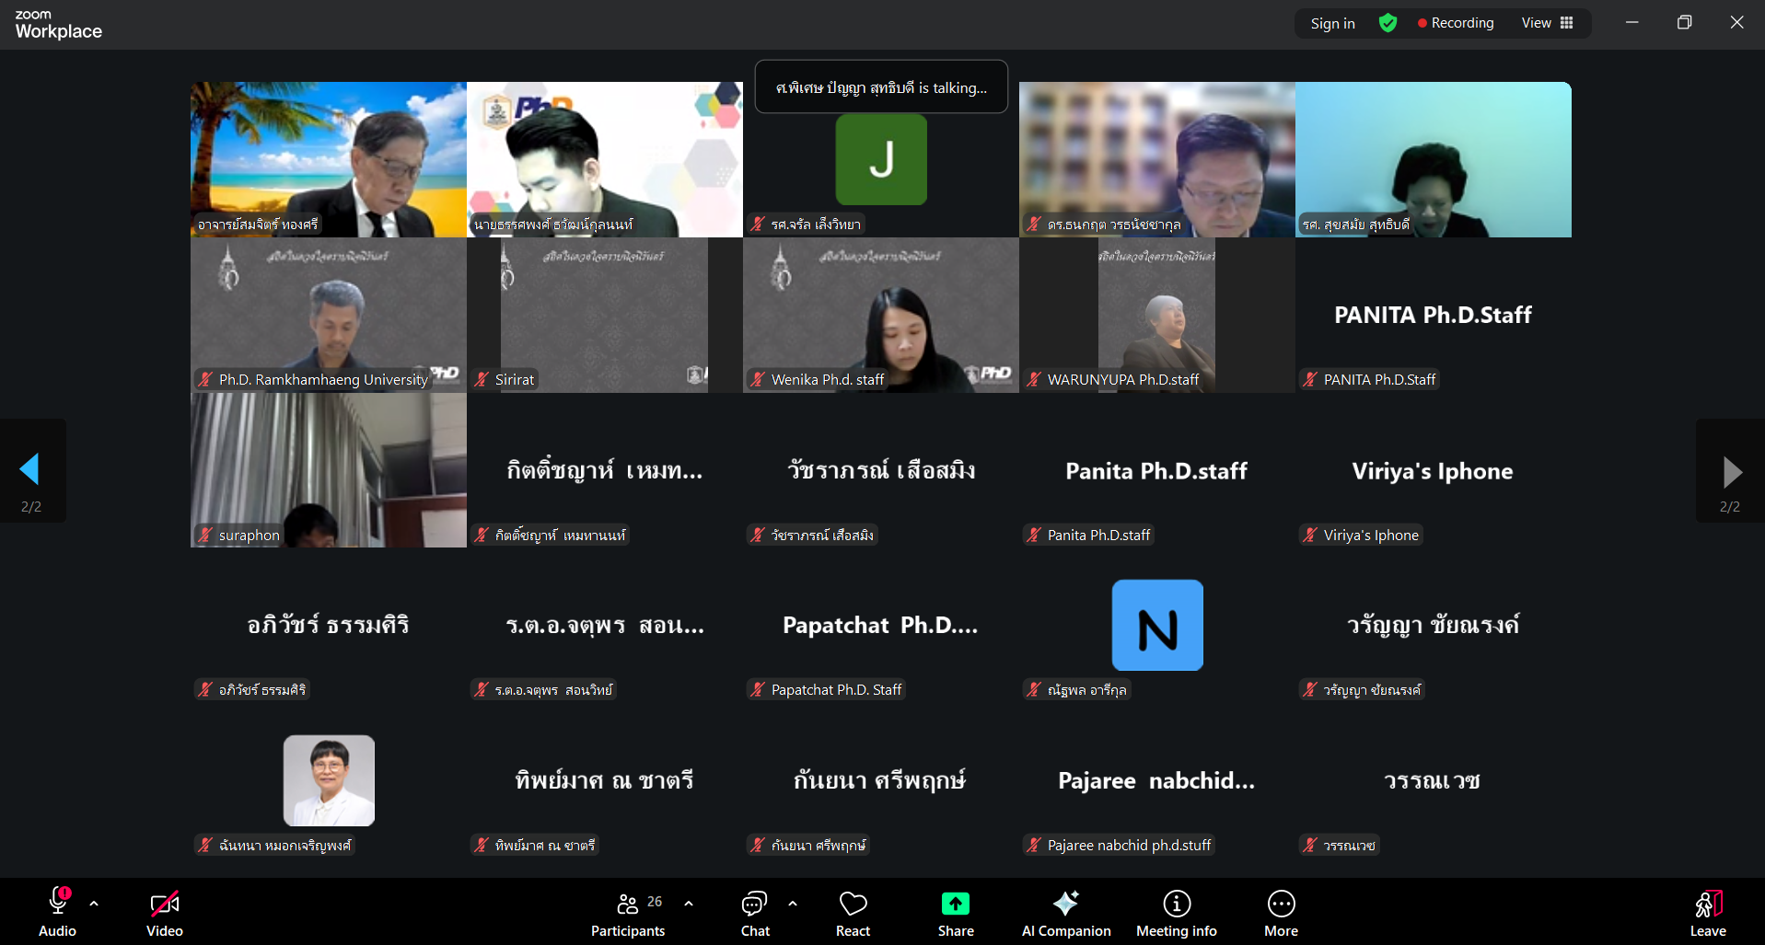The image size is (1765, 945).
Task: Click the Sign in button
Action: click(x=1332, y=23)
